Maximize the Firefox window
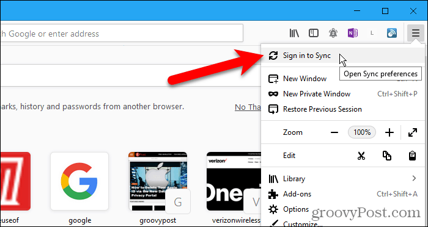 385,11
